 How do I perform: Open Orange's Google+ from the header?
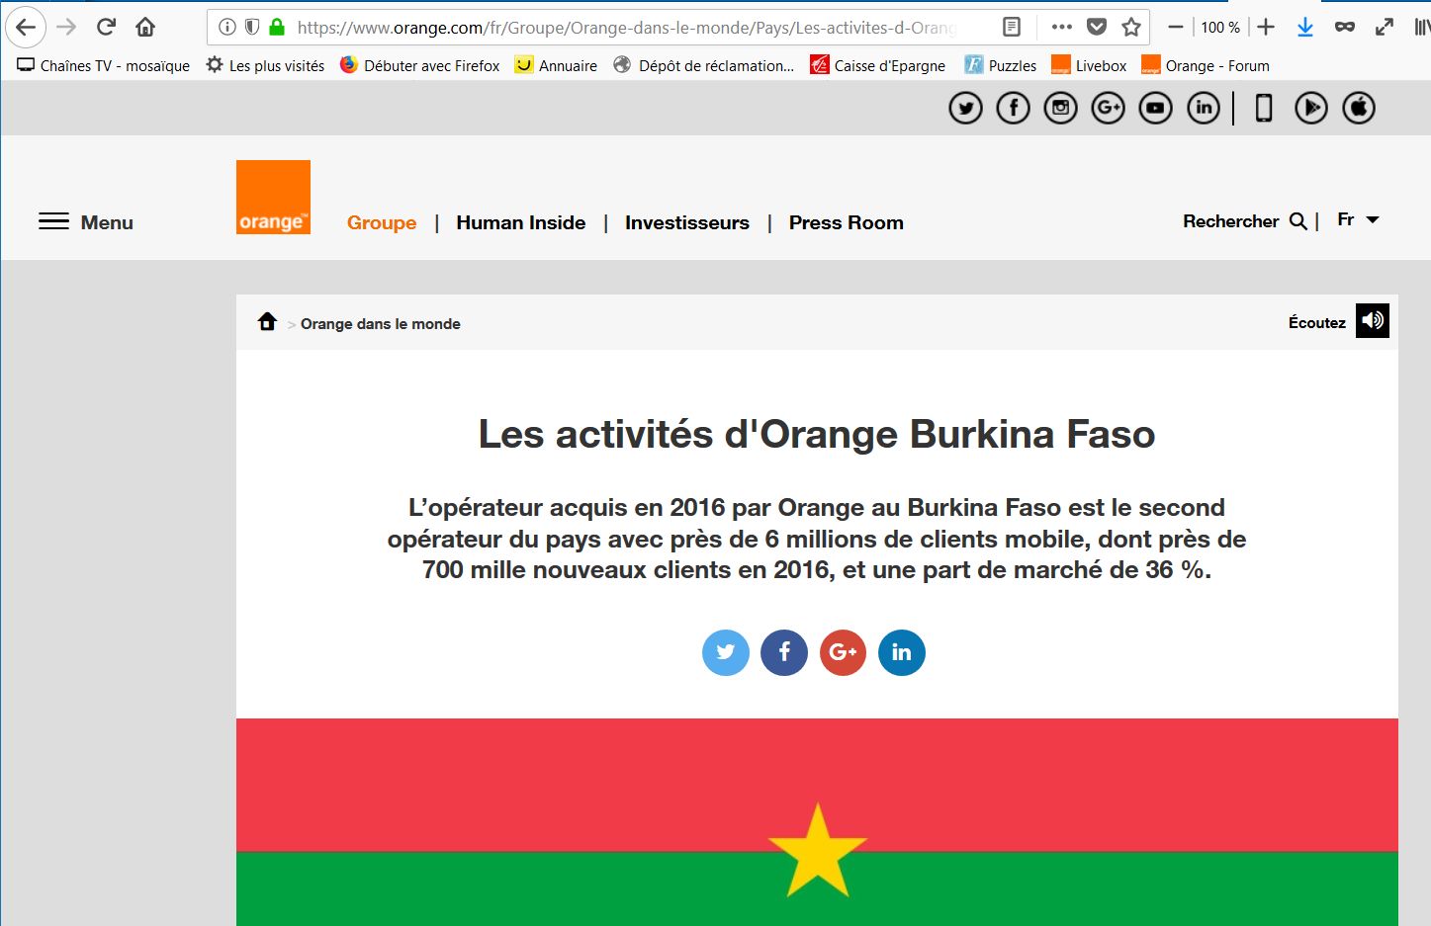point(1108,108)
